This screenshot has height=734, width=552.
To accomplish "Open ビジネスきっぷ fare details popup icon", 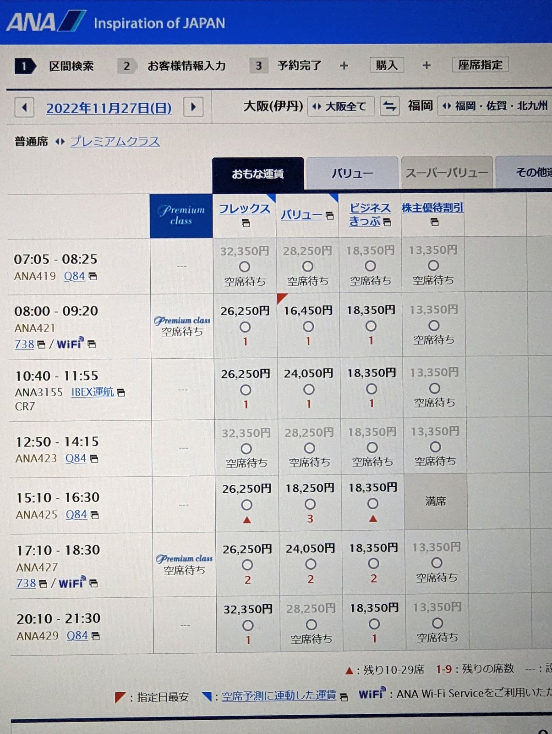I will [387, 222].
